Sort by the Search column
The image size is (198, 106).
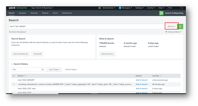coord(22,76)
